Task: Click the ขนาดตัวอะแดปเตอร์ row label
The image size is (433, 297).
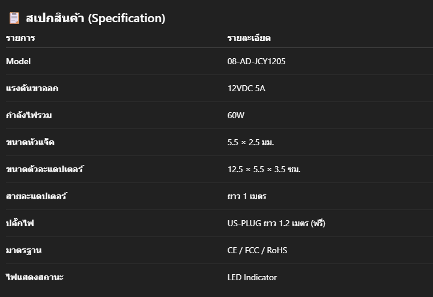Action: (44, 169)
